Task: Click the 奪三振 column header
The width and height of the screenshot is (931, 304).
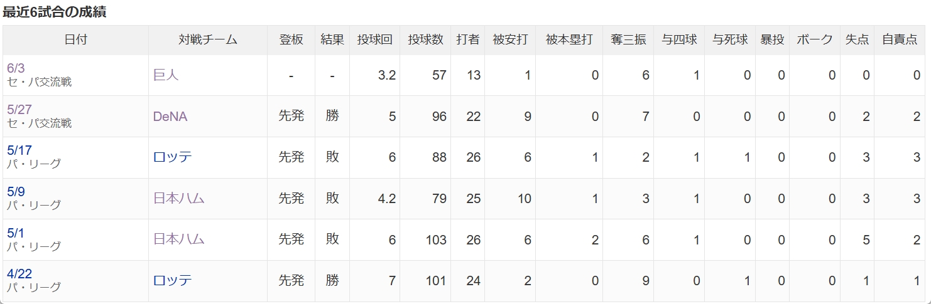Action: point(628,40)
